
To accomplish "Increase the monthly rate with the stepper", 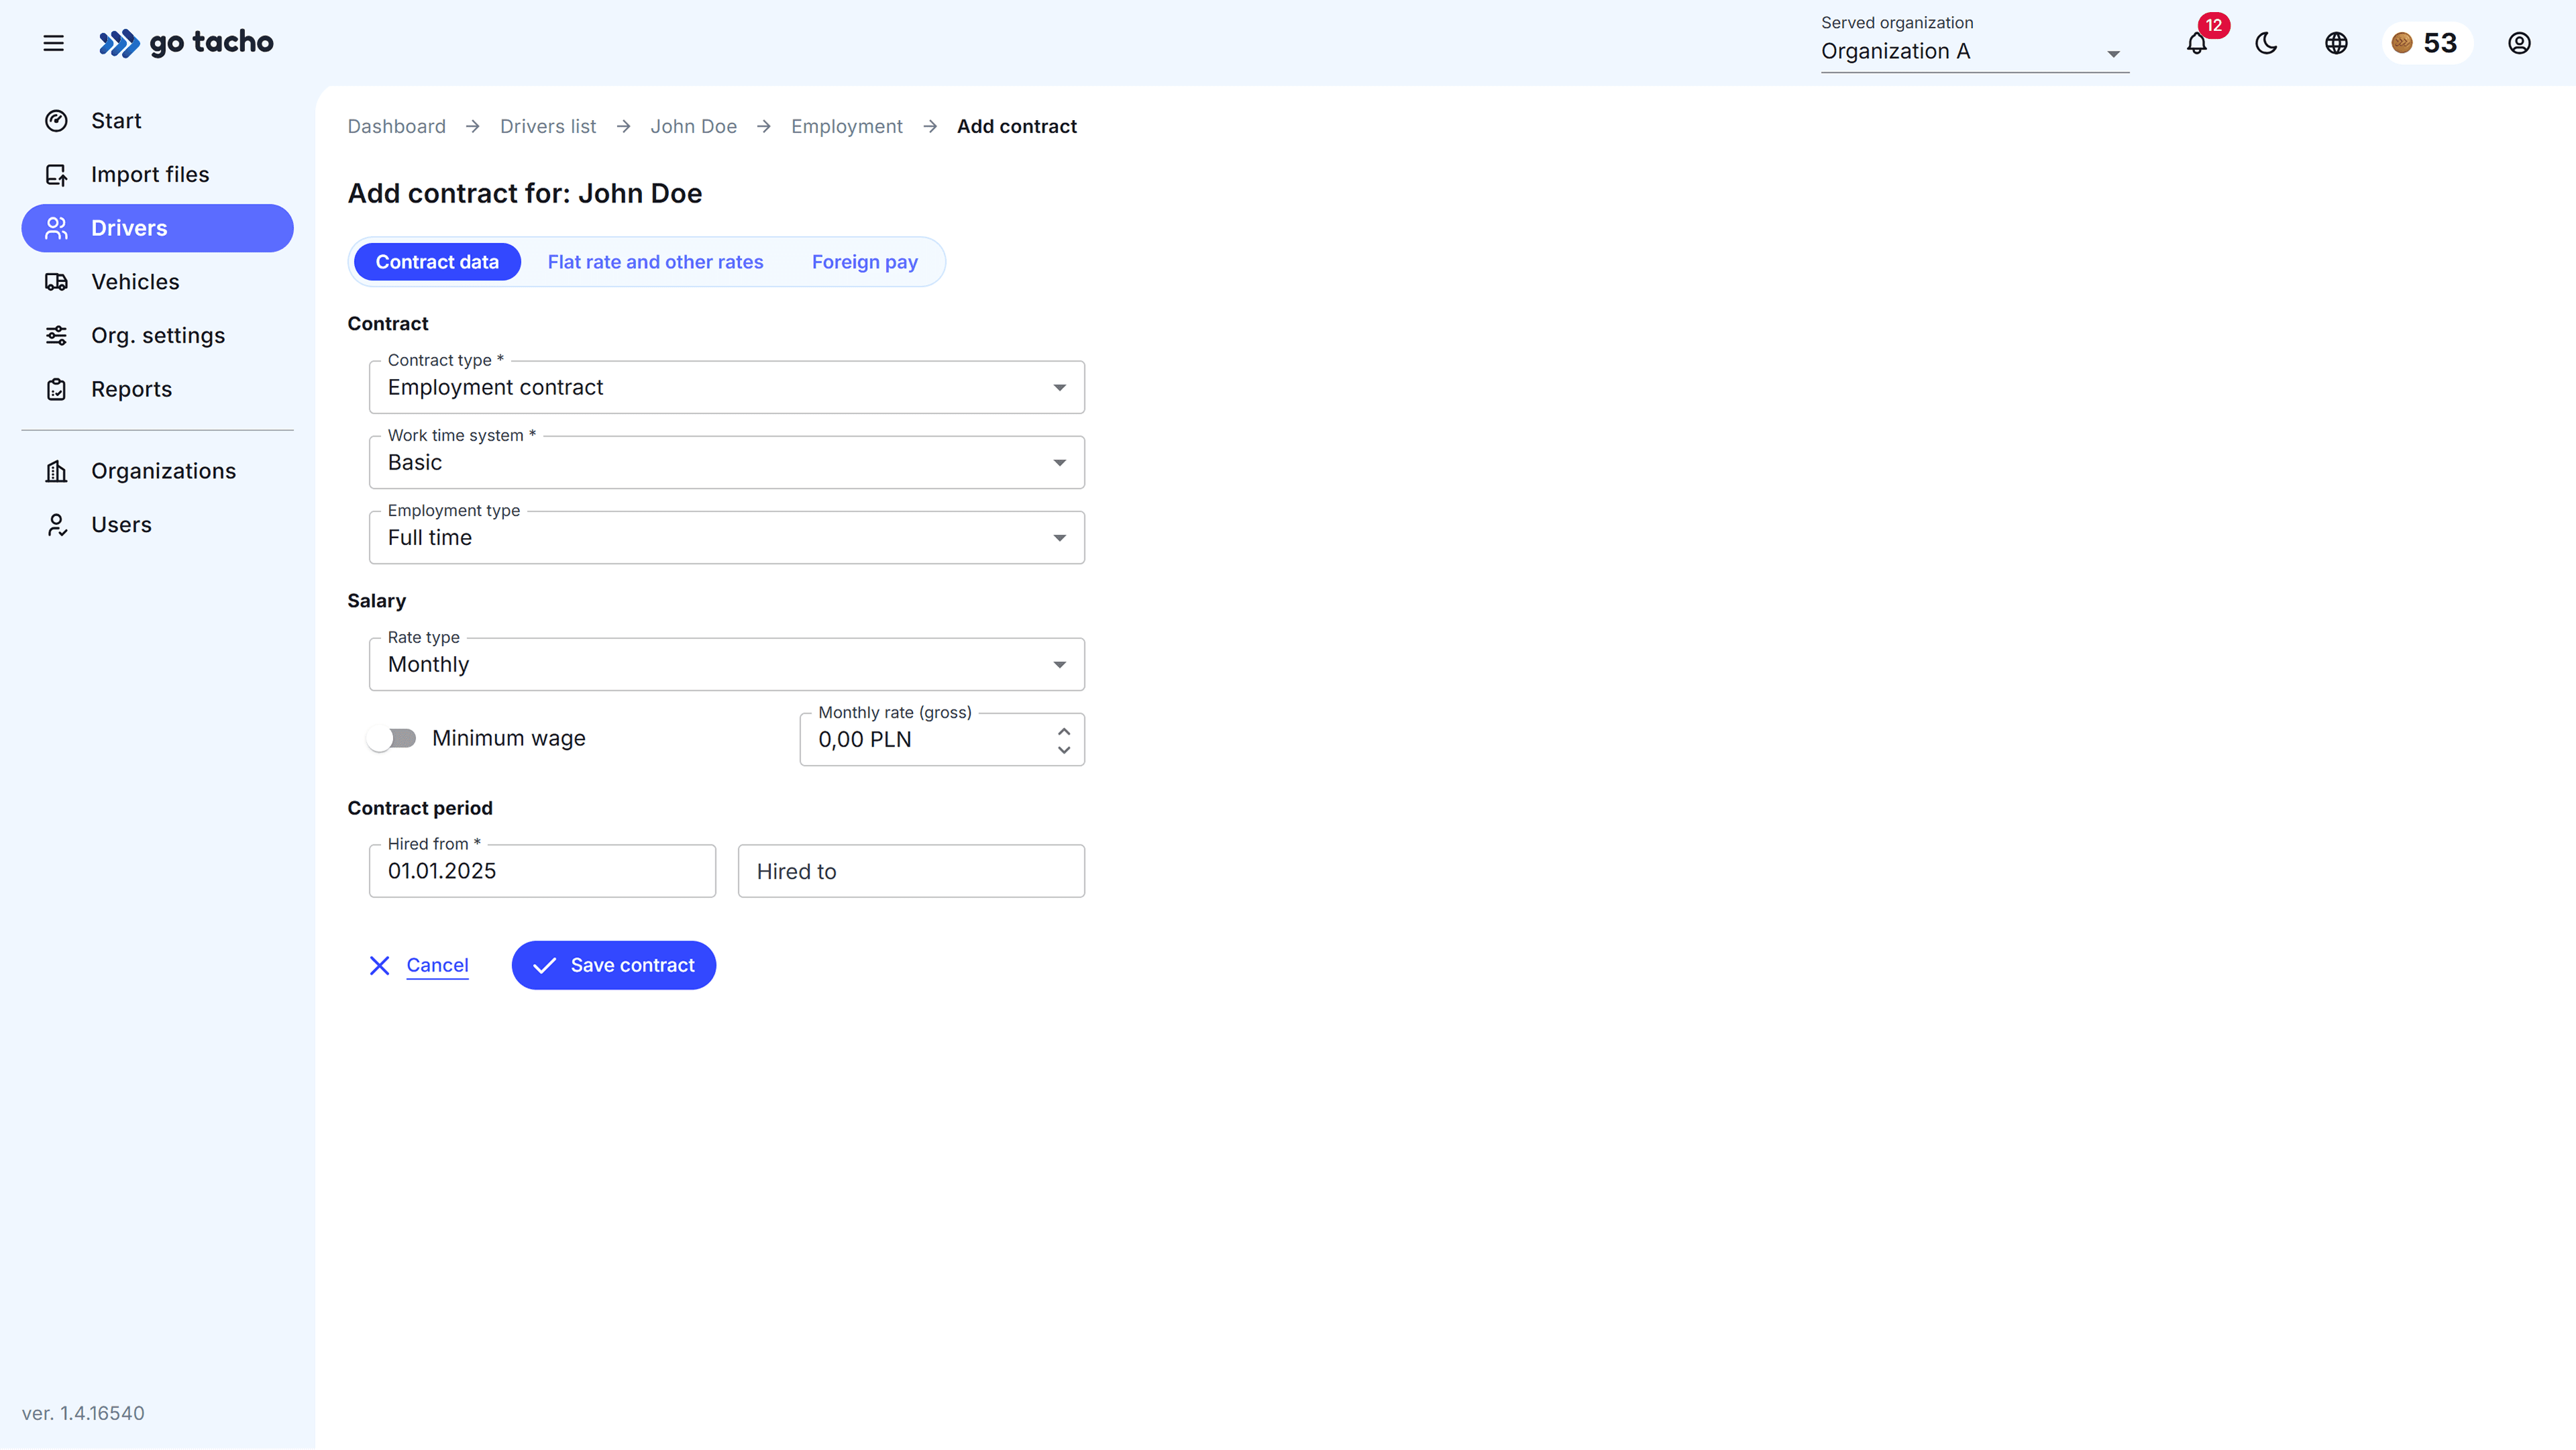I will point(1064,730).
